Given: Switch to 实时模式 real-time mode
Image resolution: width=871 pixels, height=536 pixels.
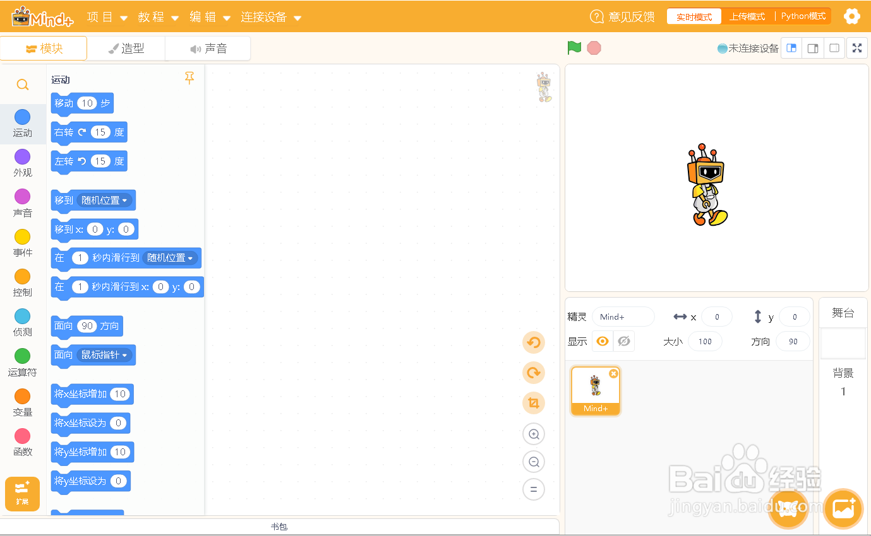Looking at the screenshot, I should [x=694, y=16].
